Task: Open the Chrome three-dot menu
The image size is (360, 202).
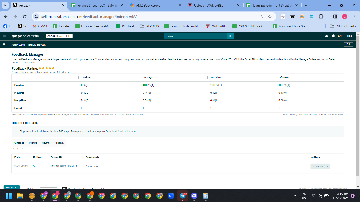Action: pos(354,17)
